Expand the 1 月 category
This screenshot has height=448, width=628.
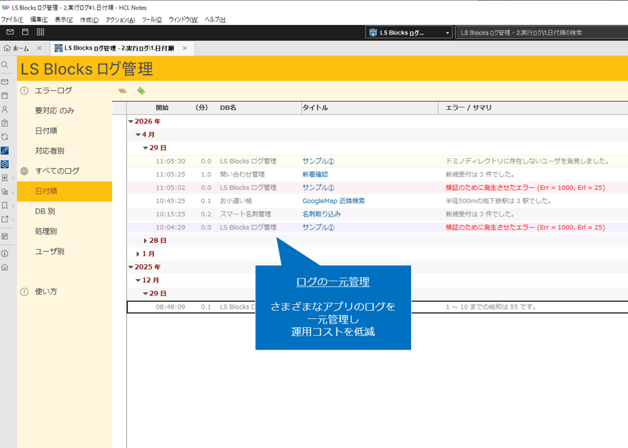[138, 254]
